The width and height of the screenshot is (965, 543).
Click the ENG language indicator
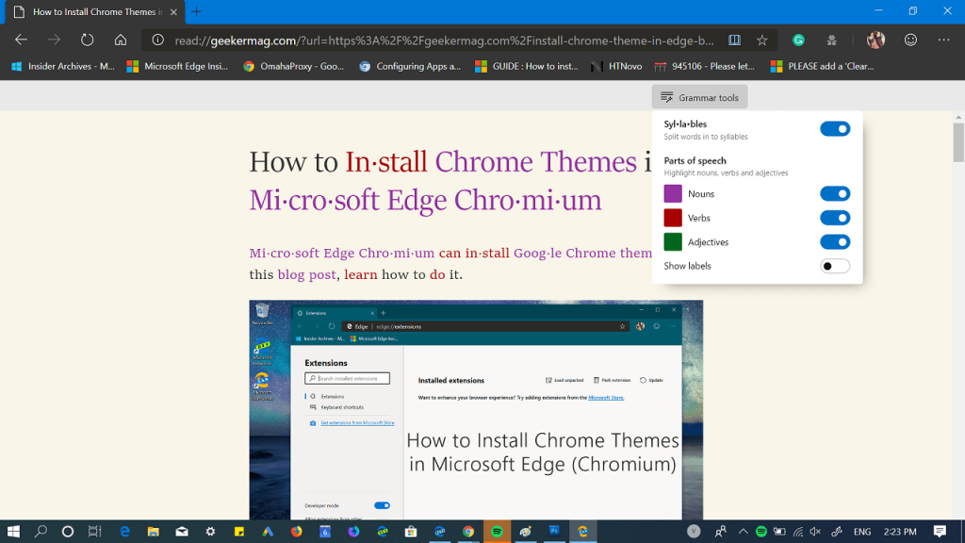click(x=862, y=532)
